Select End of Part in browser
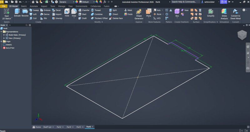Viewport: 250px width, 132px height. coord(10,48)
